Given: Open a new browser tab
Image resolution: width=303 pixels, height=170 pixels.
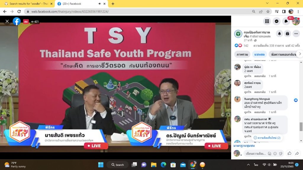Looking at the screenshot, I should coord(113,4).
